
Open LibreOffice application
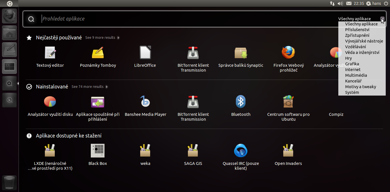click(145, 57)
